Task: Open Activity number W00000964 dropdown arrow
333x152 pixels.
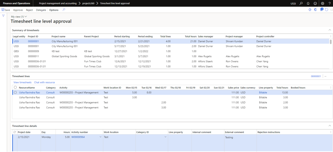Action: point(101,137)
